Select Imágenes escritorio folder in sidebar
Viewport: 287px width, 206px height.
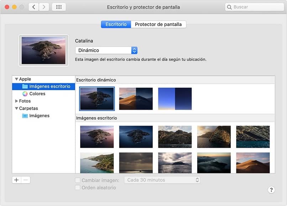click(43, 86)
